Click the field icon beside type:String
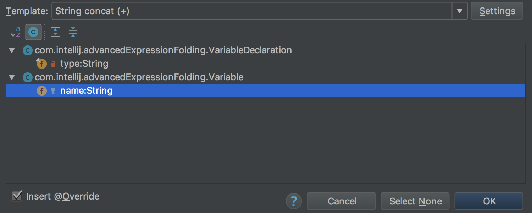The height and width of the screenshot is (213, 532). 42,64
